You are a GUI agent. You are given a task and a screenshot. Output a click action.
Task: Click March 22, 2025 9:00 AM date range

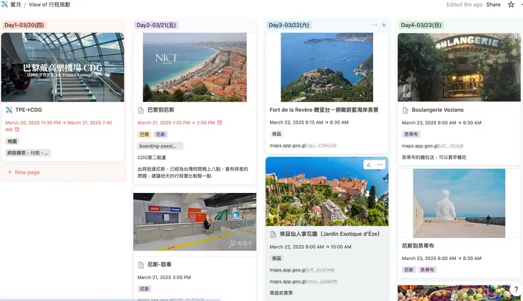click(310, 247)
